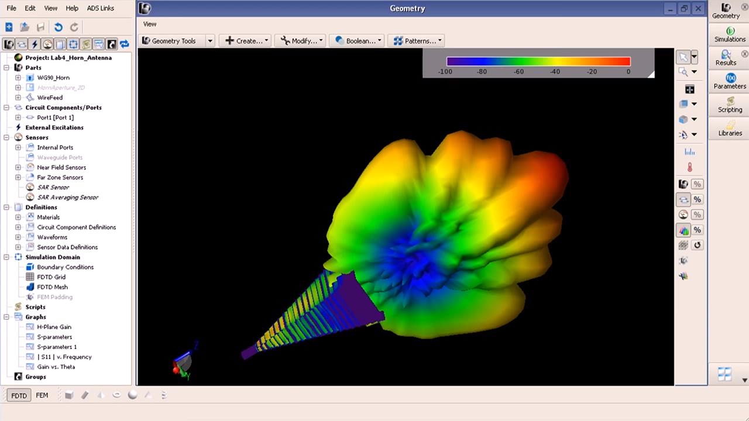Expand the Far Zone Sensors node
This screenshot has width=749, height=421.
(x=18, y=177)
